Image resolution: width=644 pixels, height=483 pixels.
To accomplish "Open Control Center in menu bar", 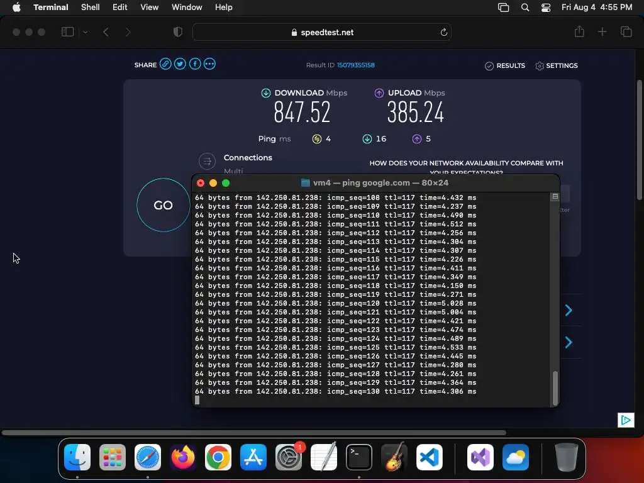I will click(546, 8).
